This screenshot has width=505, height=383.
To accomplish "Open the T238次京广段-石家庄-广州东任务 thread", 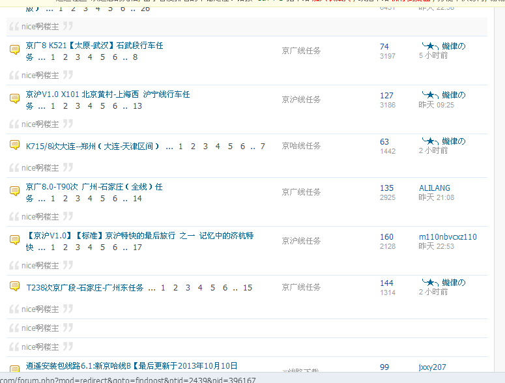I will click(85, 288).
